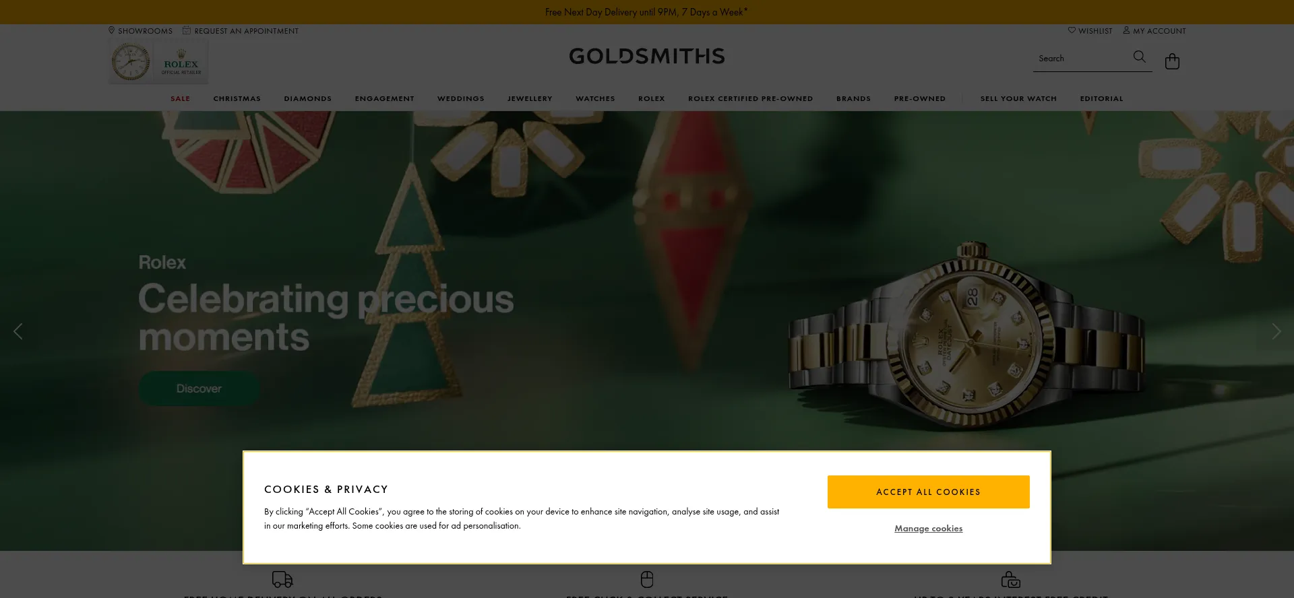Open the shopping bag icon
This screenshot has height=598, width=1294.
click(1172, 61)
